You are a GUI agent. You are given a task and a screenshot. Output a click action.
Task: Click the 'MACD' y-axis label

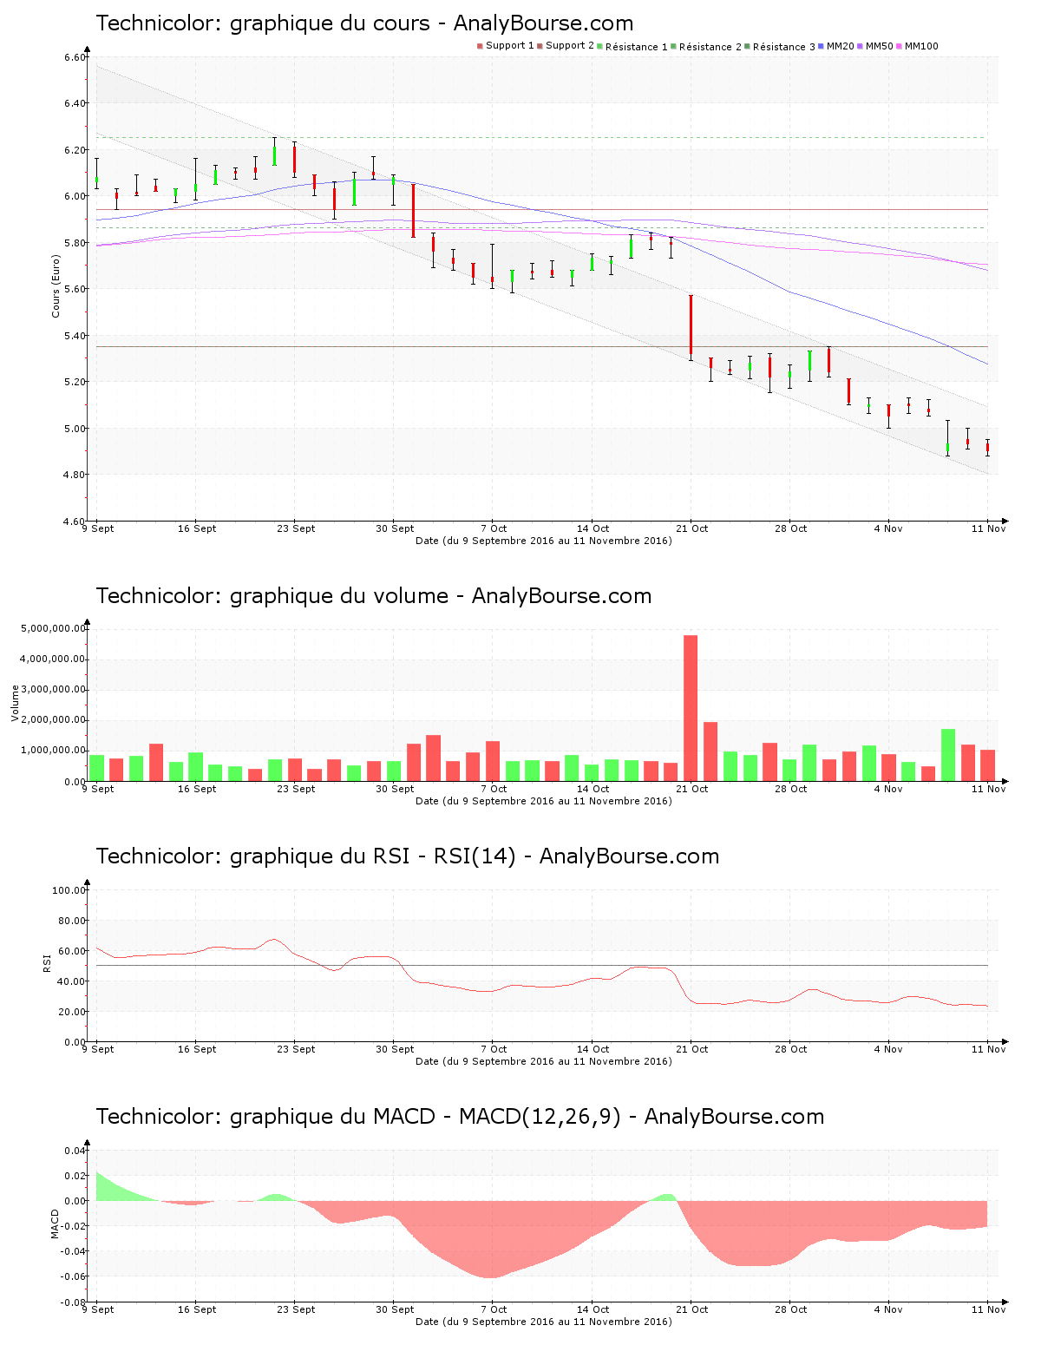coord(56,1224)
